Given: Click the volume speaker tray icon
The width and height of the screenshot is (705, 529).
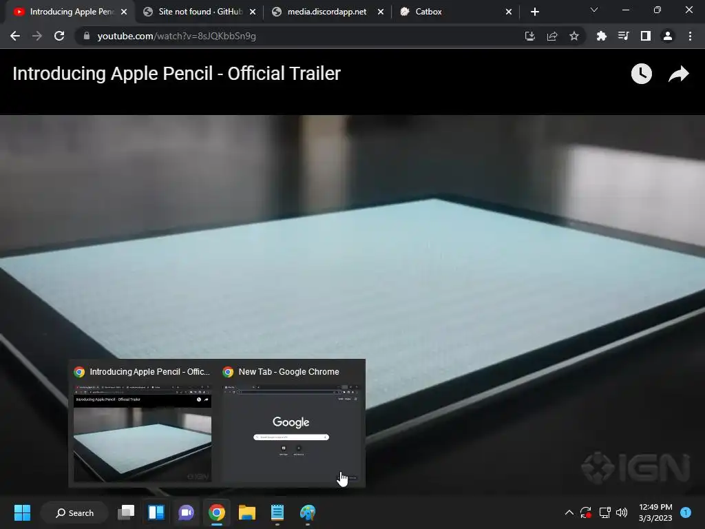Looking at the screenshot, I should pos(622,512).
